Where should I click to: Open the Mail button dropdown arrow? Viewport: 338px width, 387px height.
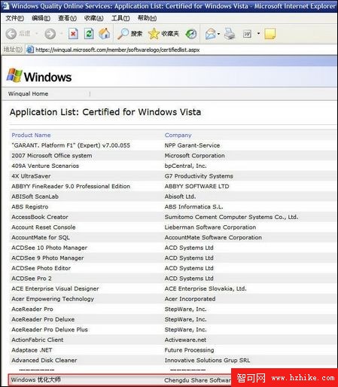pos(219,34)
